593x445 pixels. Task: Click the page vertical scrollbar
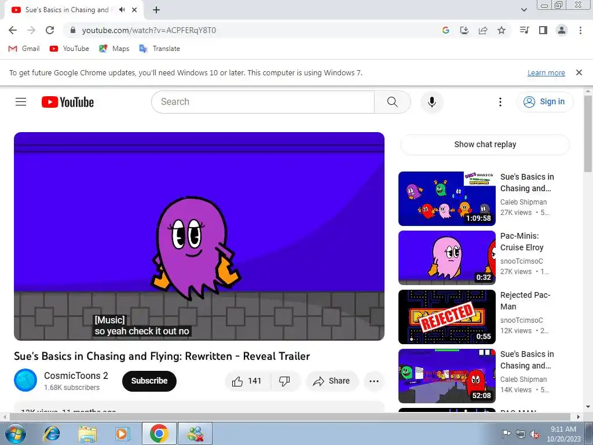pyautogui.click(x=588, y=133)
